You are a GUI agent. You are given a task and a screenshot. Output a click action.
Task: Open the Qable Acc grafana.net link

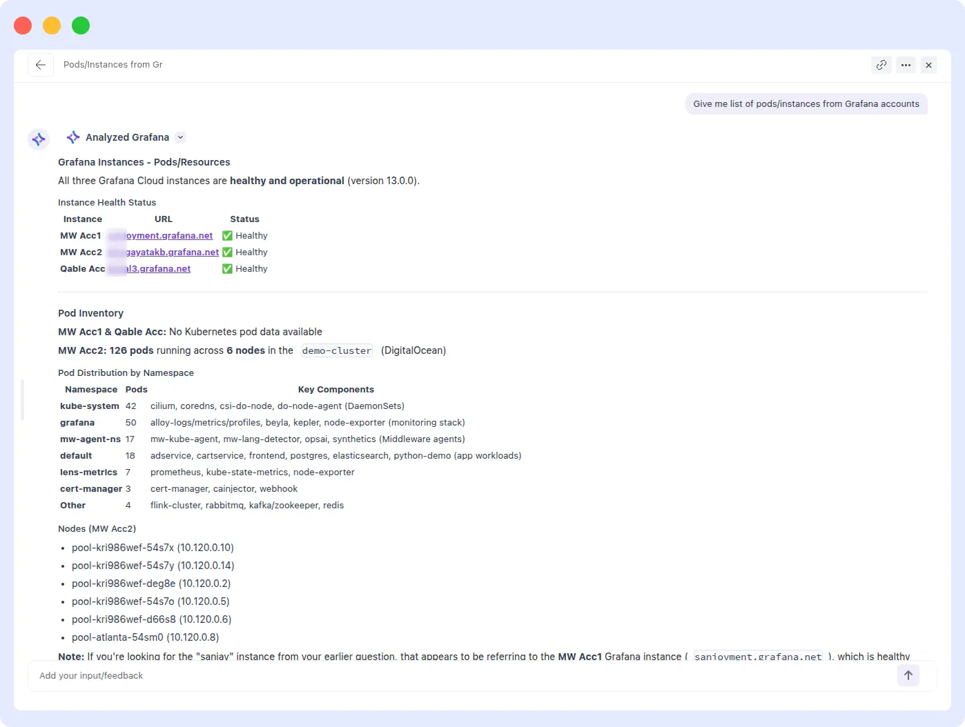click(x=157, y=269)
